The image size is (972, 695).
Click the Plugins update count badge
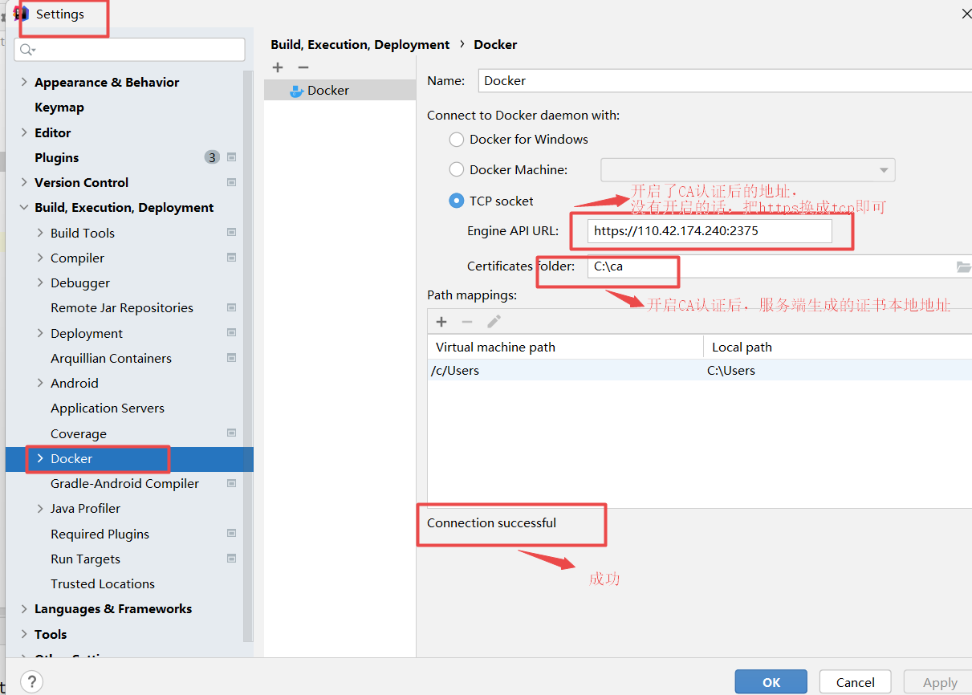[x=212, y=157]
